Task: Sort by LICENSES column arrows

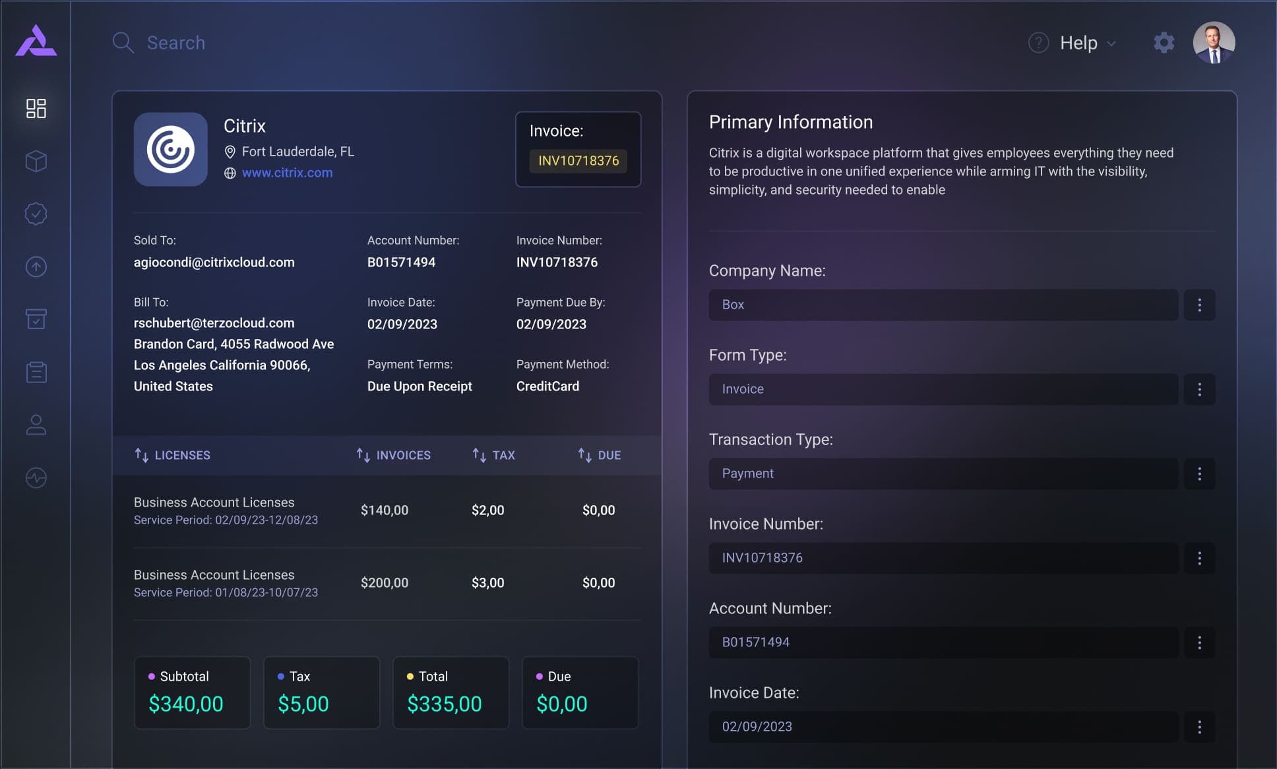Action: [141, 455]
